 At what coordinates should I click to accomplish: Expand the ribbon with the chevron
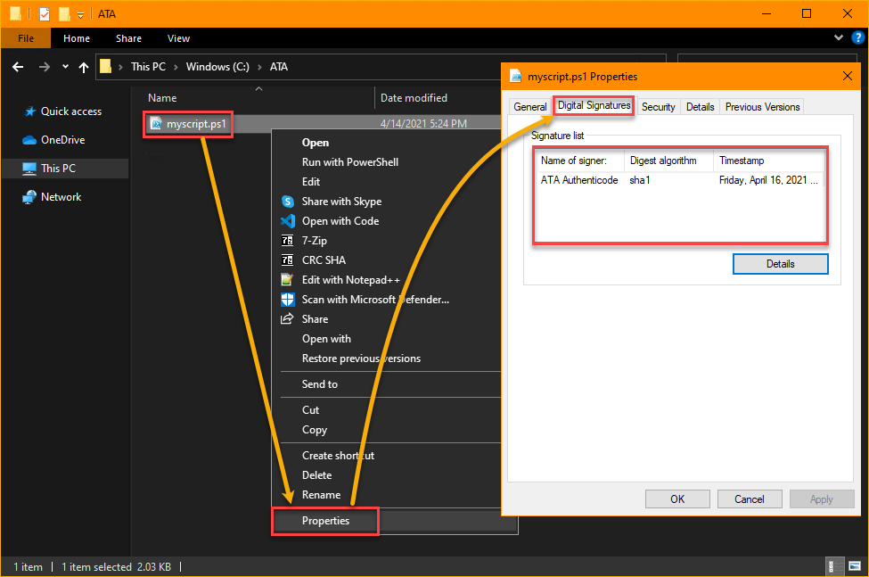point(839,37)
